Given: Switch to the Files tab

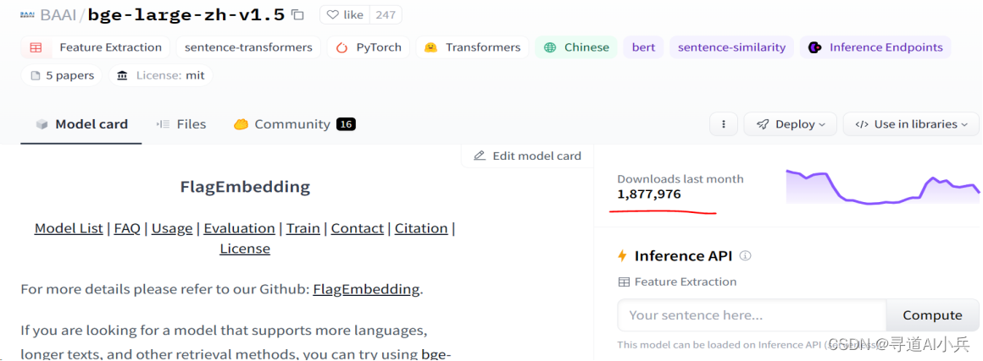Looking at the screenshot, I should tap(181, 124).
